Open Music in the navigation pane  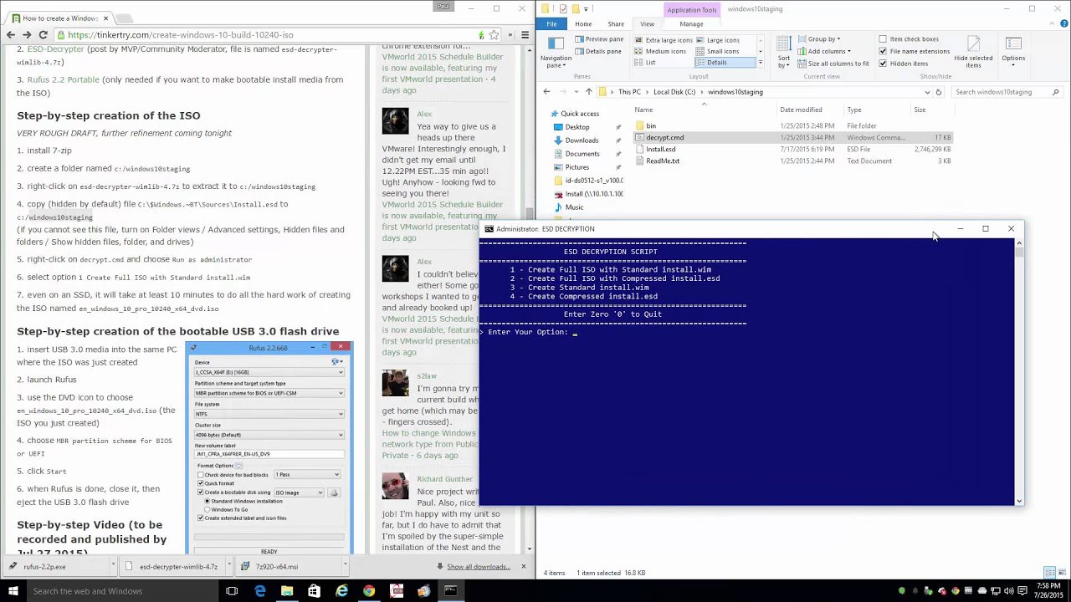click(x=574, y=207)
